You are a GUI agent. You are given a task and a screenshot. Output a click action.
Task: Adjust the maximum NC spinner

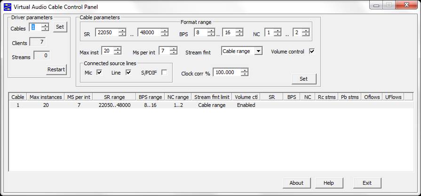click(306, 32)
